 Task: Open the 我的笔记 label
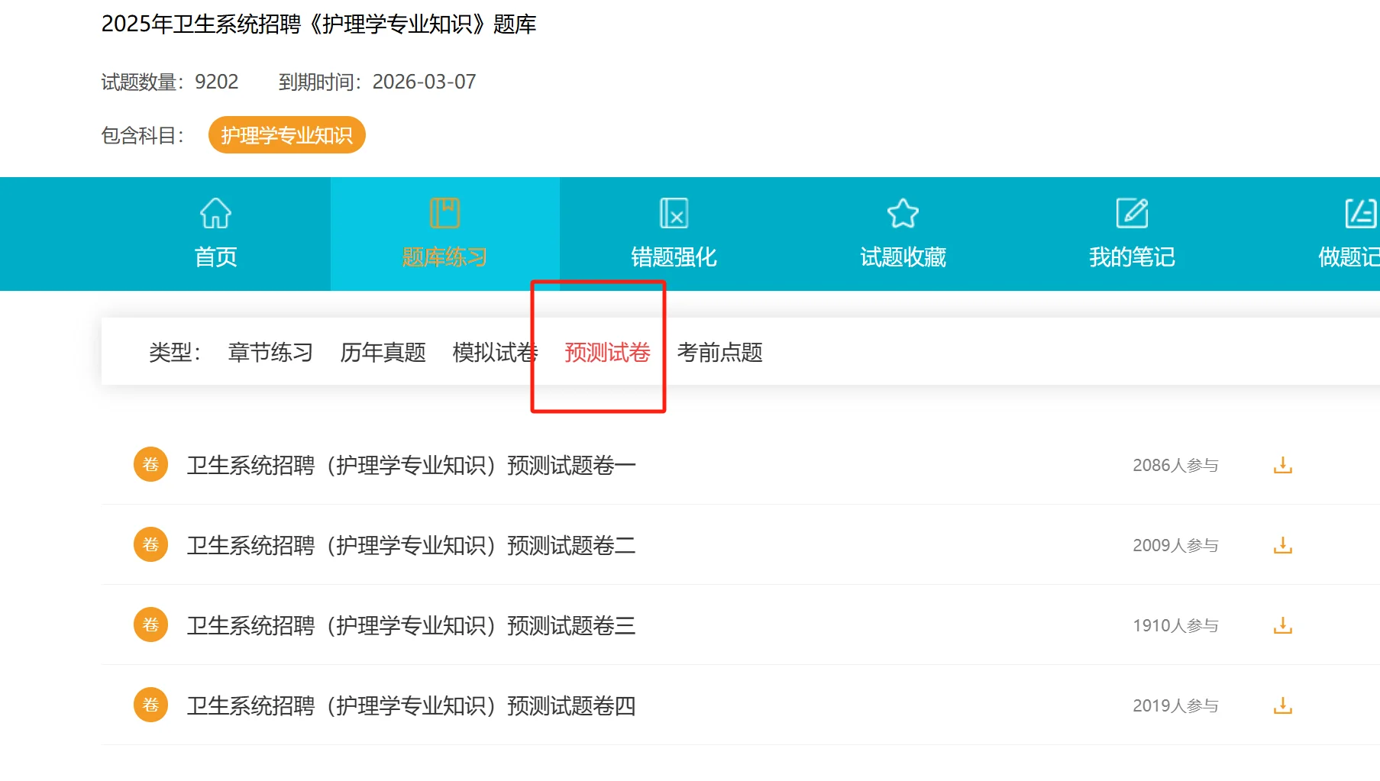1132,257
